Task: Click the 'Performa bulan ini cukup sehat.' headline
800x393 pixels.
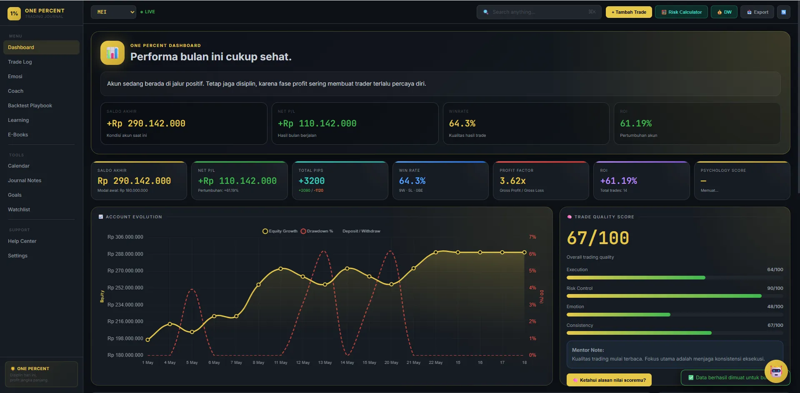Action: (211, 57)
